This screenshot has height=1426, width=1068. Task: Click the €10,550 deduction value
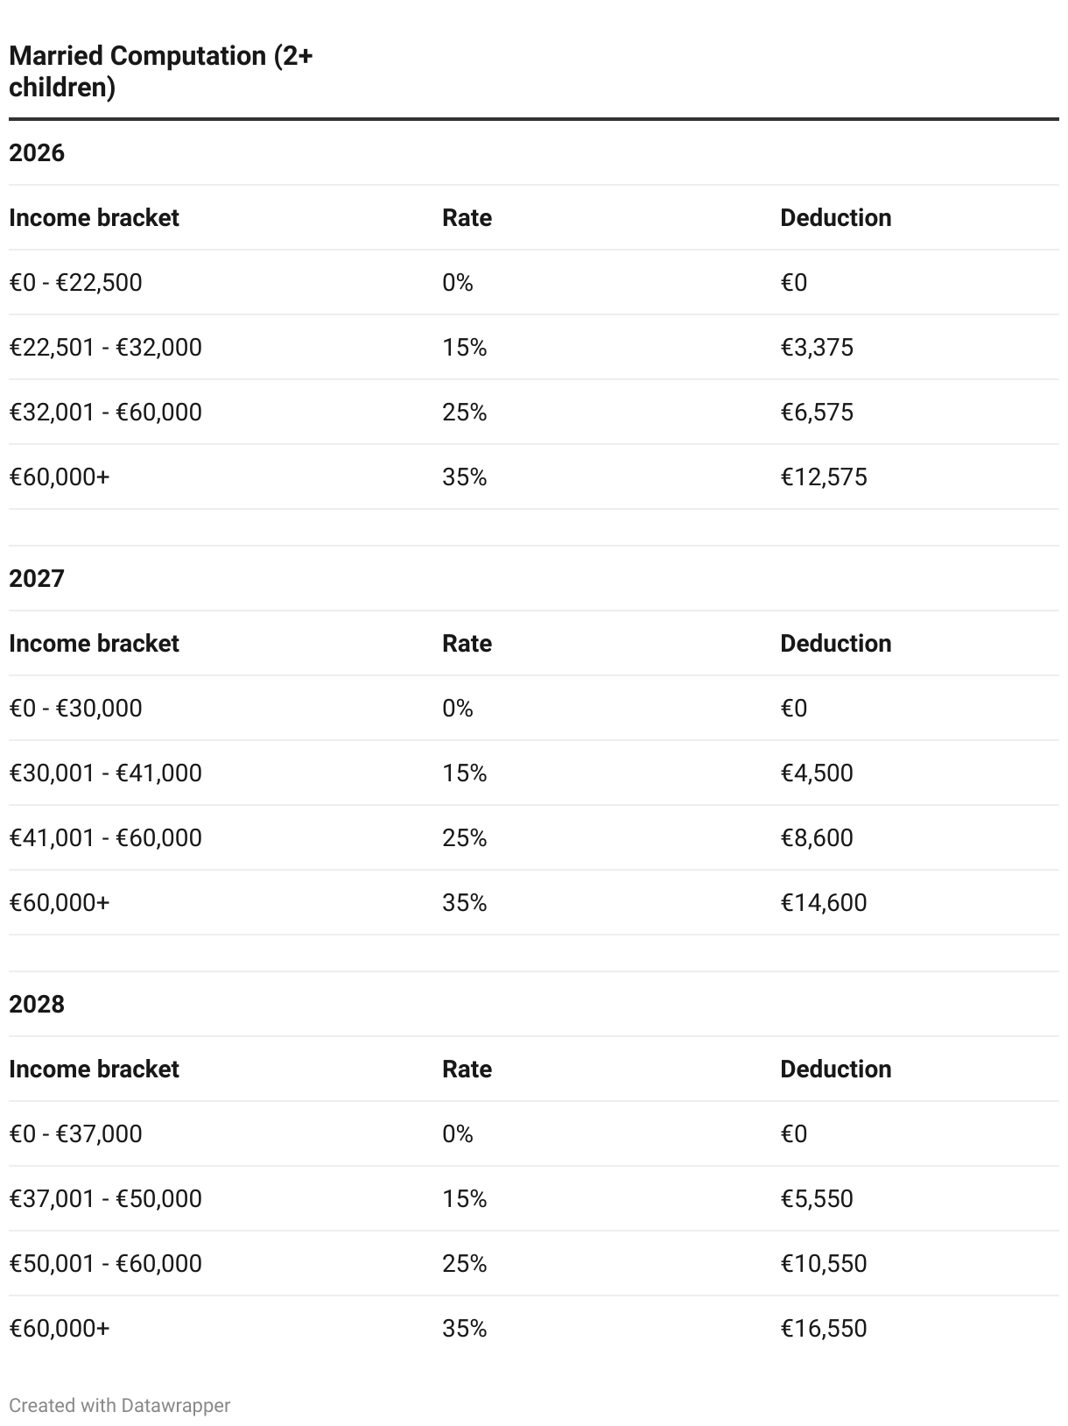[x=823, y=1264]
